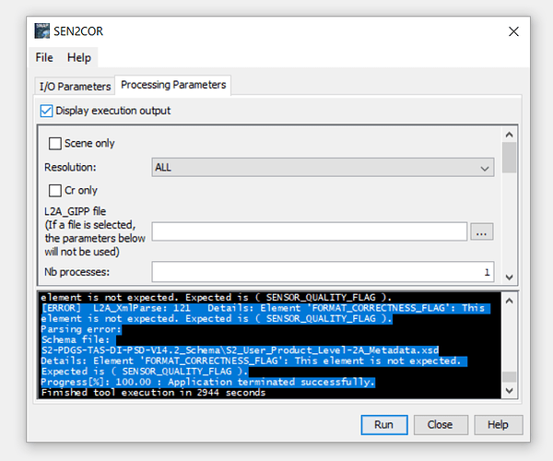Click the output console scrollbar thumb
Screen dimensions: 553x461
pyautogui.click(x=509, y=377)
